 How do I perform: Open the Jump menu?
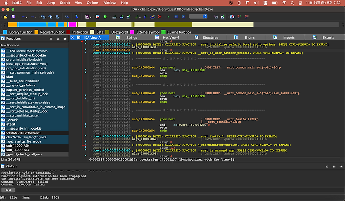[51, 3]
